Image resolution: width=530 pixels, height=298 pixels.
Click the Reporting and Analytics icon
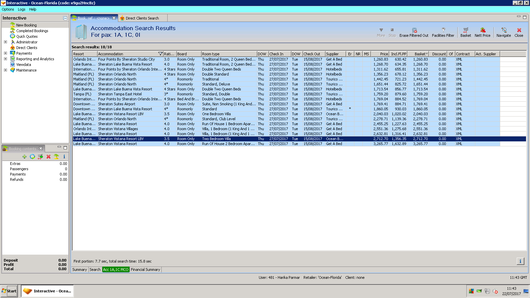pos(13,59)
